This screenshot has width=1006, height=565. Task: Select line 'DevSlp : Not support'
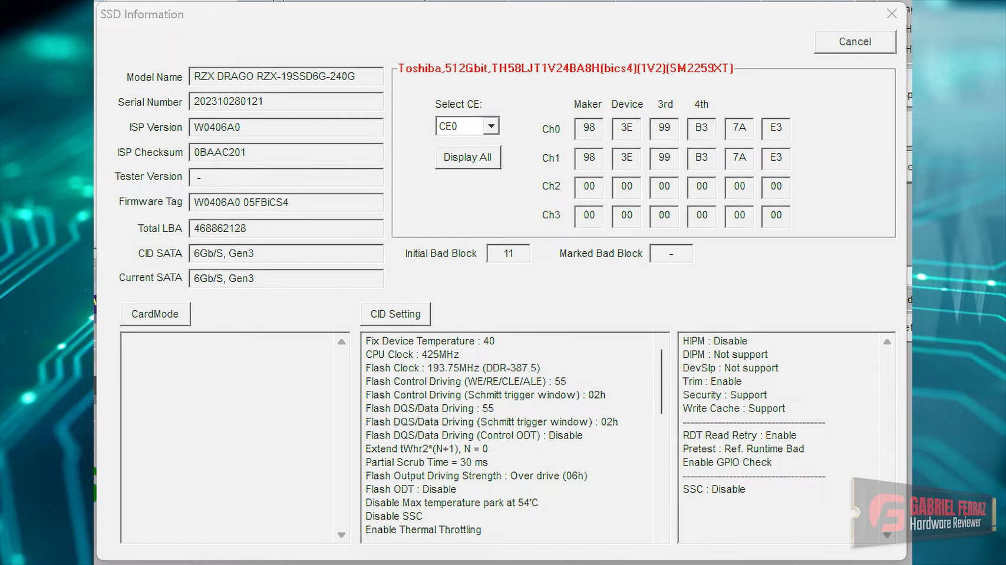pos(730,368)
